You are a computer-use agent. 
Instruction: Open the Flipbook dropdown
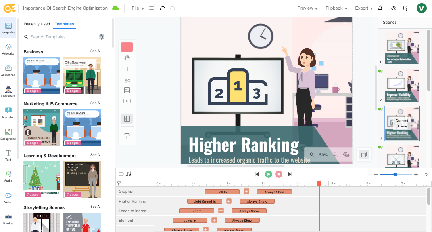click(x=336, y=8)
